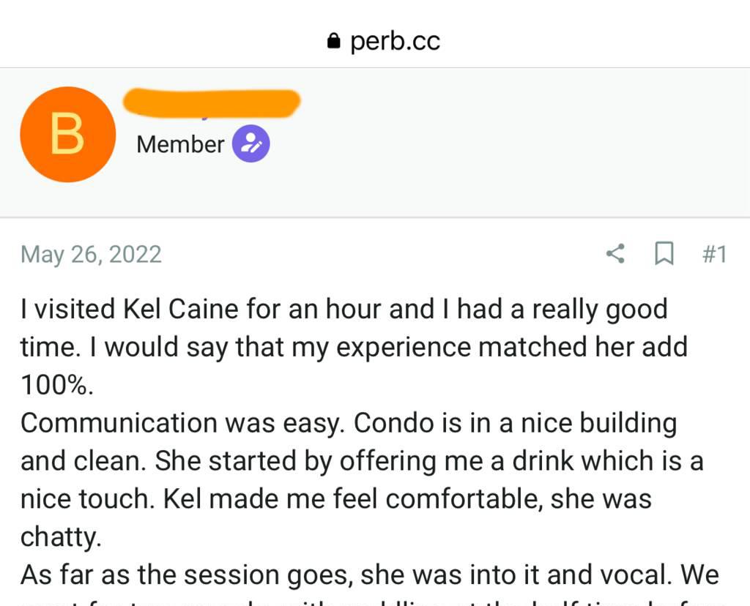750x606 pixels.
Task: Click the padlock icon beside perb.cc
Action: 333,41
